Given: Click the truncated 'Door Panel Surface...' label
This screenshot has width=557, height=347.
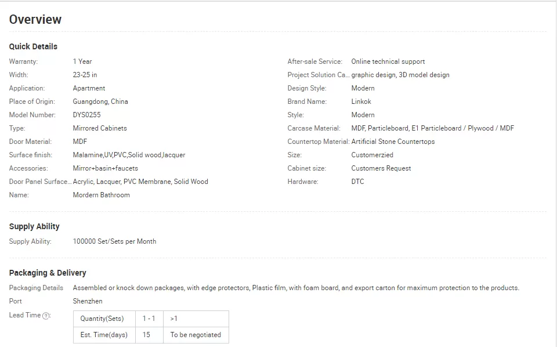Looking at the screenshot, I should [40, 182].
